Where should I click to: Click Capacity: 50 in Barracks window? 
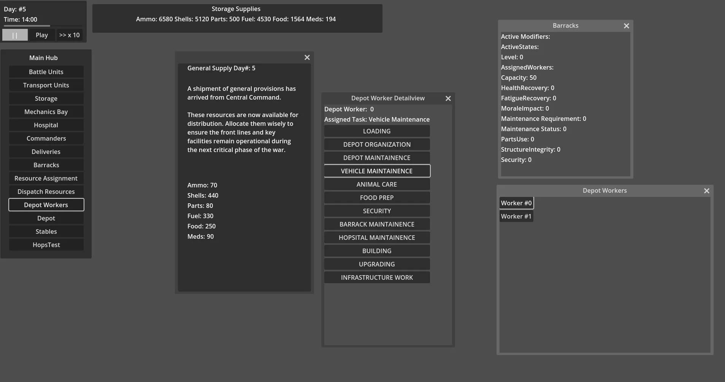point(519,78)
